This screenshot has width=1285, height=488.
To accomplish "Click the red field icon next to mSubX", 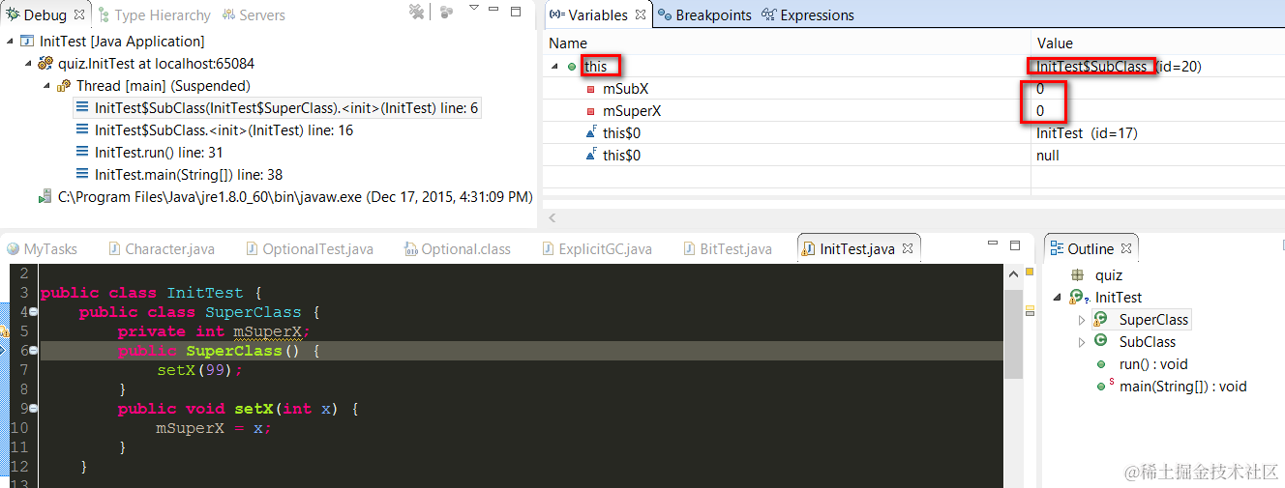I will [x=591, y=89].
